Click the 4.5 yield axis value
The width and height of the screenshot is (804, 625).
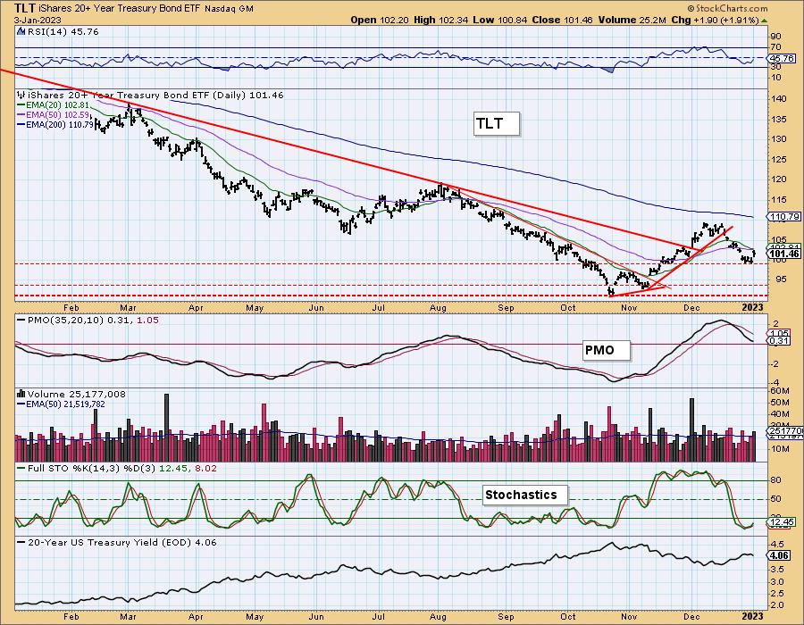(777, 544)
